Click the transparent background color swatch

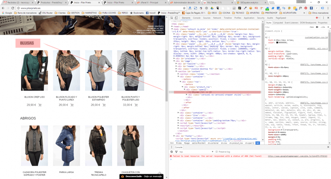pos(283,130)
